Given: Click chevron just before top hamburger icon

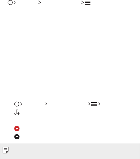Looking at the screenshot, I should (x=82, y=3).
